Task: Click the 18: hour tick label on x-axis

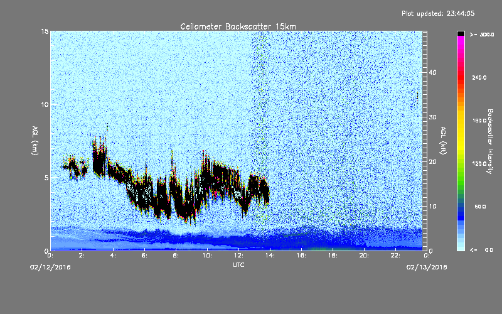Action: click(333, 256)
